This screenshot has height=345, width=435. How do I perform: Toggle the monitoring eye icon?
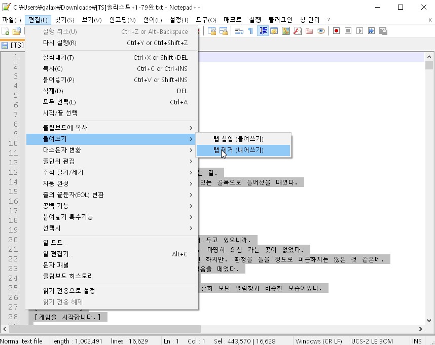point(321,31)
